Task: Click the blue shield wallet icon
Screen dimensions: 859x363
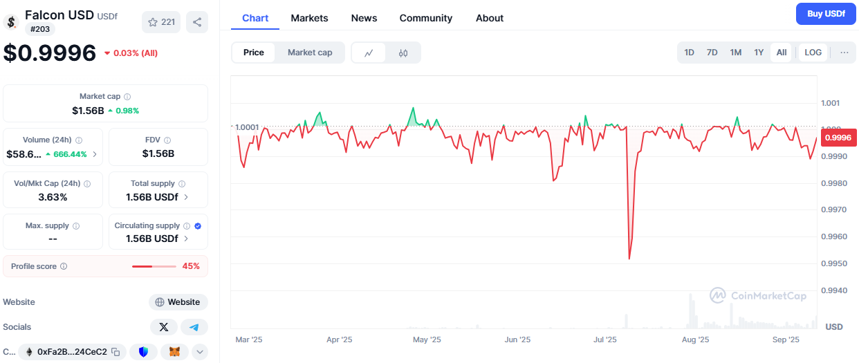Action: click(x=143, y=352)
